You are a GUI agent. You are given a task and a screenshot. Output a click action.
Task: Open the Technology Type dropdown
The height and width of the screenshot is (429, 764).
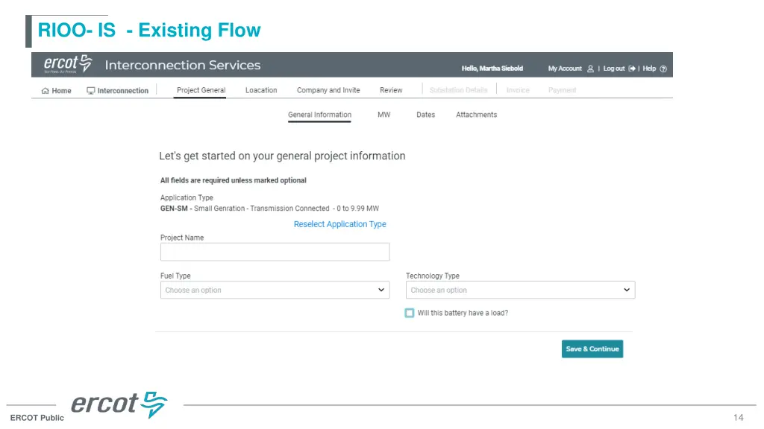520,290
